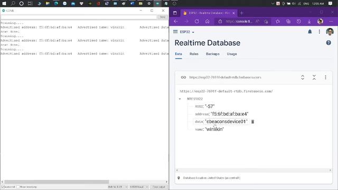The height and width of the screenshot is (190, 338).
Task: Switch to the Data tab
Action: (x=179, y=54)
